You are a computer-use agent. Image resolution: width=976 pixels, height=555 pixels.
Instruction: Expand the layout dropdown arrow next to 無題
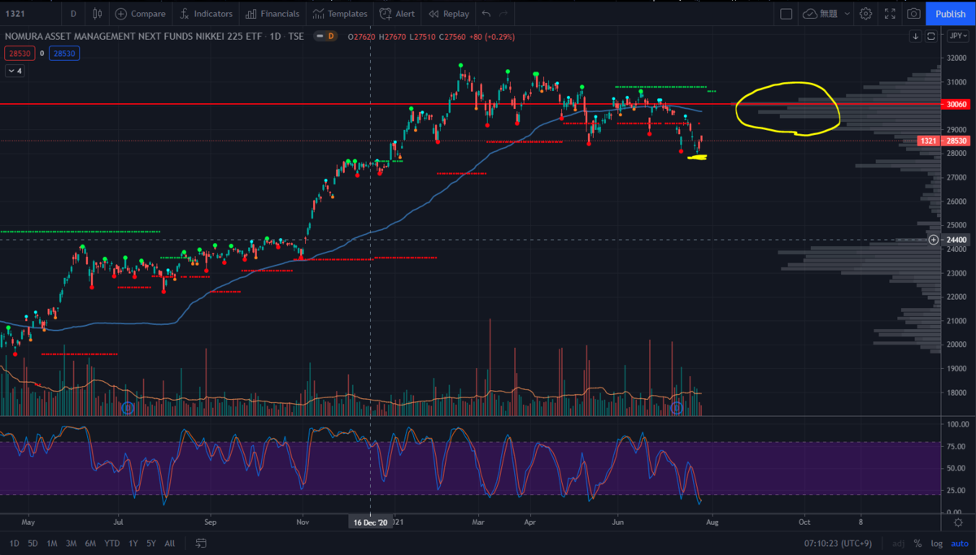847,14
